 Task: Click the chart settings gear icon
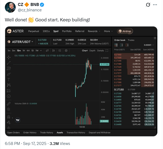point(66,51)
